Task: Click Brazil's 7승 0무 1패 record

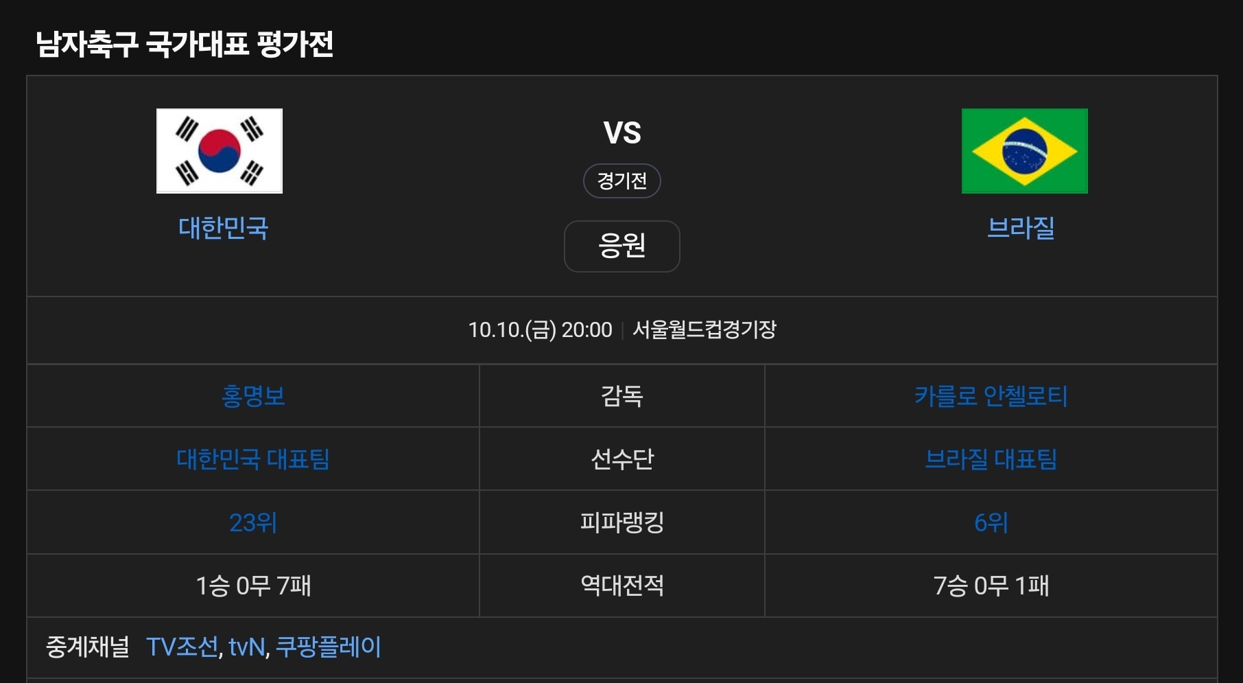Action: (x=991, y=586)
